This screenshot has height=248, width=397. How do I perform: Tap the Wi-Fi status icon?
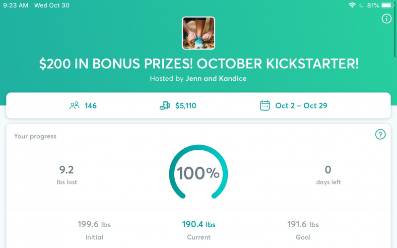pyautogui.click(x=352, y=5)
